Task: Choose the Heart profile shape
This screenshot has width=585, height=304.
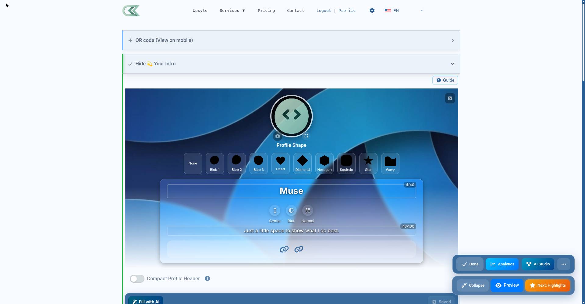Action: click(281, 164)
